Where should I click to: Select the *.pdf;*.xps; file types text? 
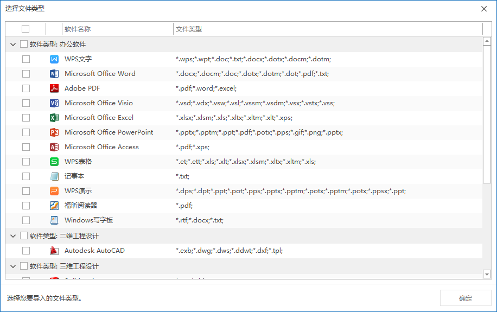point(193,147)
